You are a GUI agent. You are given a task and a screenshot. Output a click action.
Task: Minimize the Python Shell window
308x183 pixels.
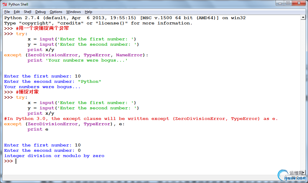280,3
